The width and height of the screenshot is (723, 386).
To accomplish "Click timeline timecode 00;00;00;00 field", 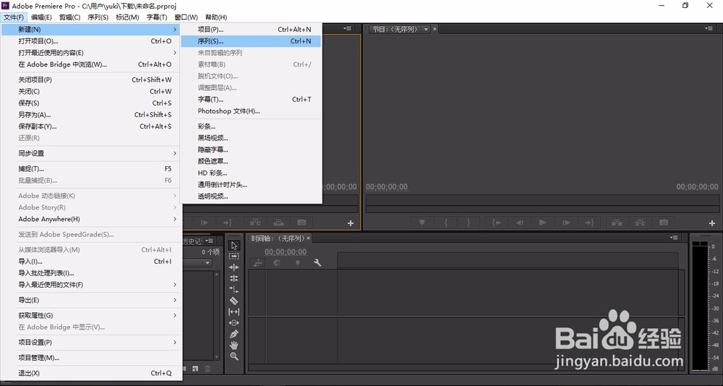I will [286, 252].
